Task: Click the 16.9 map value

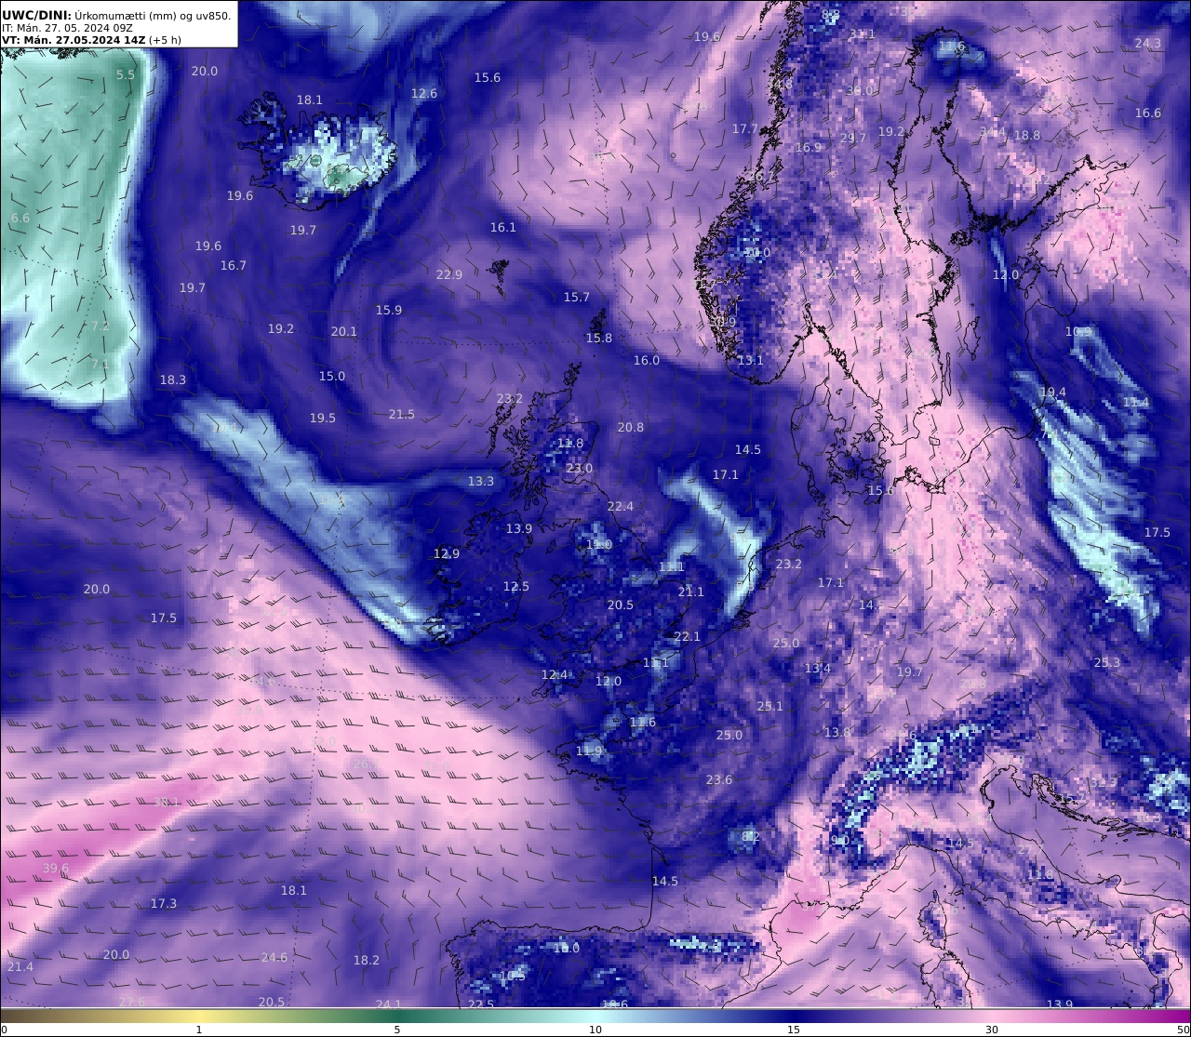Action: (809, 147)
